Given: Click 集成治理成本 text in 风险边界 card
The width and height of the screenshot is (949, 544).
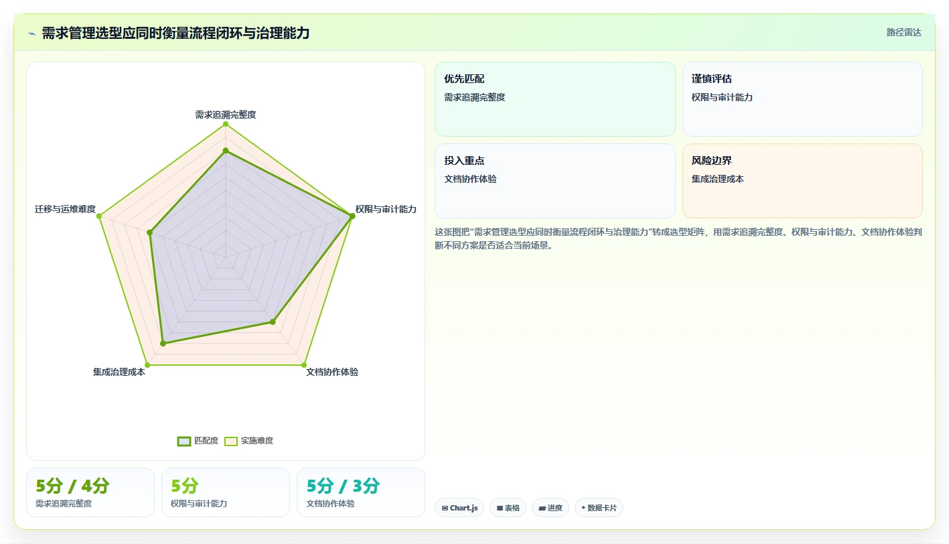Looking at the screenshot, I should coord(718,179).
